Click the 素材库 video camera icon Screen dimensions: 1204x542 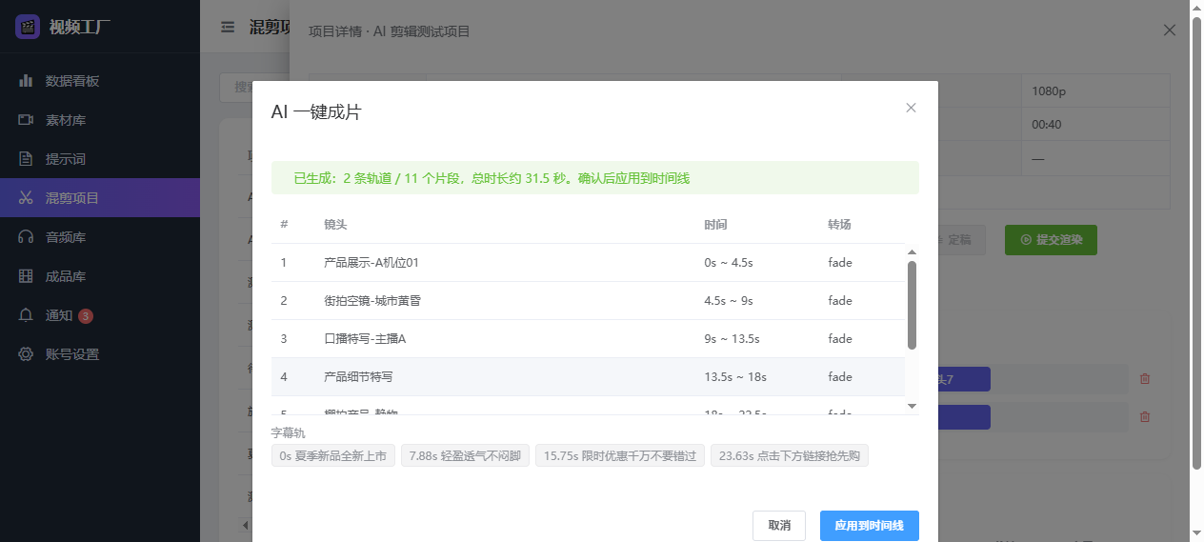26,120
